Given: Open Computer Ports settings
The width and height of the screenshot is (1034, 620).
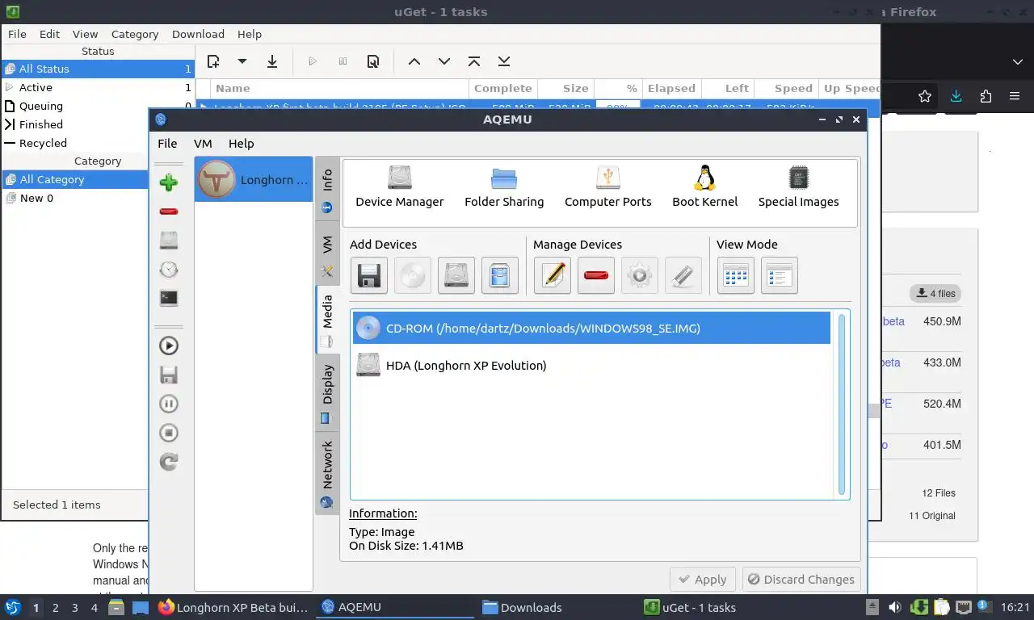Looking at the screenshot, I should tap(608, 187).
